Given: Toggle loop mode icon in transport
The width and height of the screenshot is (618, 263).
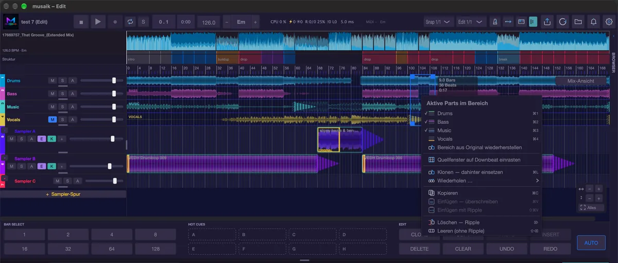Looking at the screenshot, I should coord(130,22).
